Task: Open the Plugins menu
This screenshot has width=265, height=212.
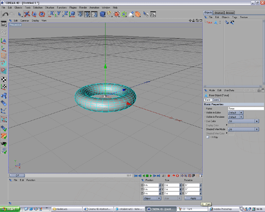Action: [x=73, y=7]
